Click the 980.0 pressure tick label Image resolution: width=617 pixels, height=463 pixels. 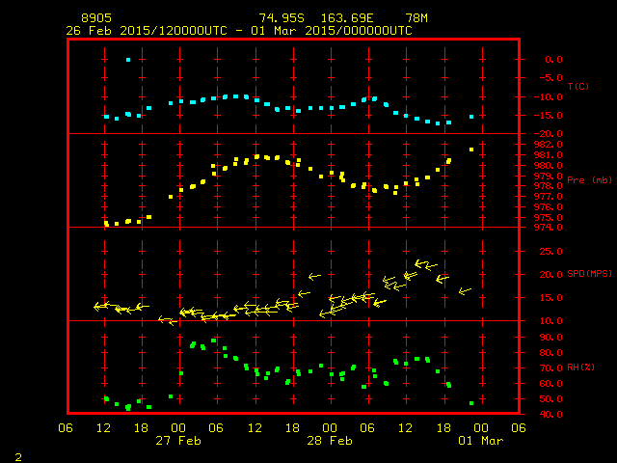549,165
